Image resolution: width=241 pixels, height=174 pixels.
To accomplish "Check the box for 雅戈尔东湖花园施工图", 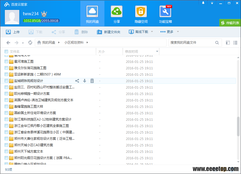I will pyautogui.click(x=6, y=68).
